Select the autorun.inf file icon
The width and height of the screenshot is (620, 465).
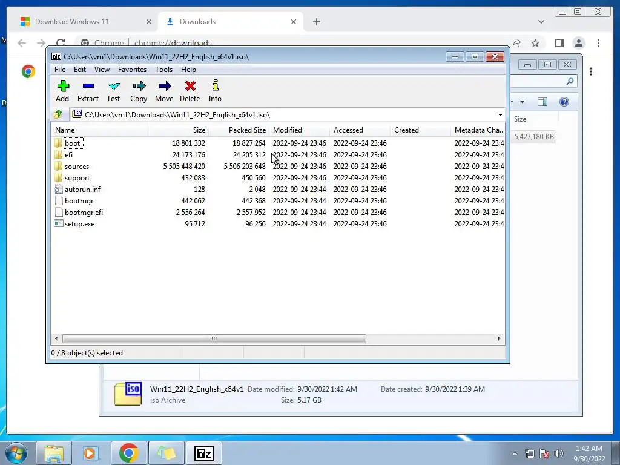tap(59, 190)
